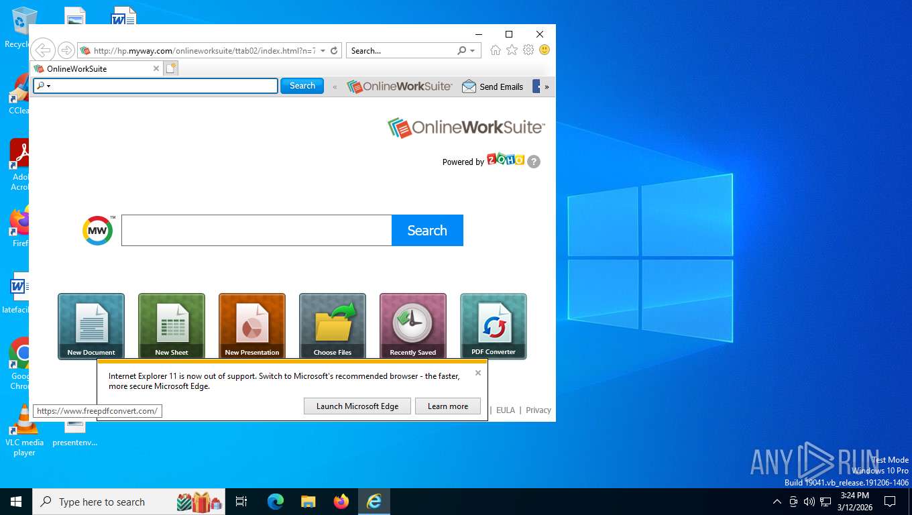Expand the address bar dropdown arrow
The image size is (912, 515).
pyautogui.click(x=323, y=50)
